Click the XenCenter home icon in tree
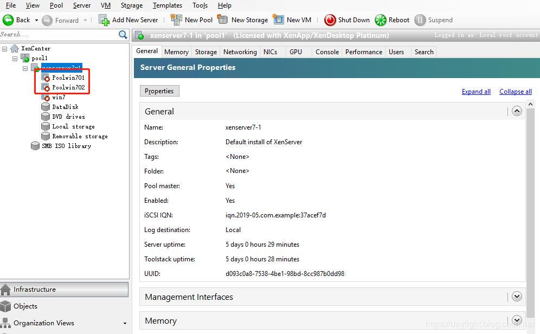 [x=15, y=48]
